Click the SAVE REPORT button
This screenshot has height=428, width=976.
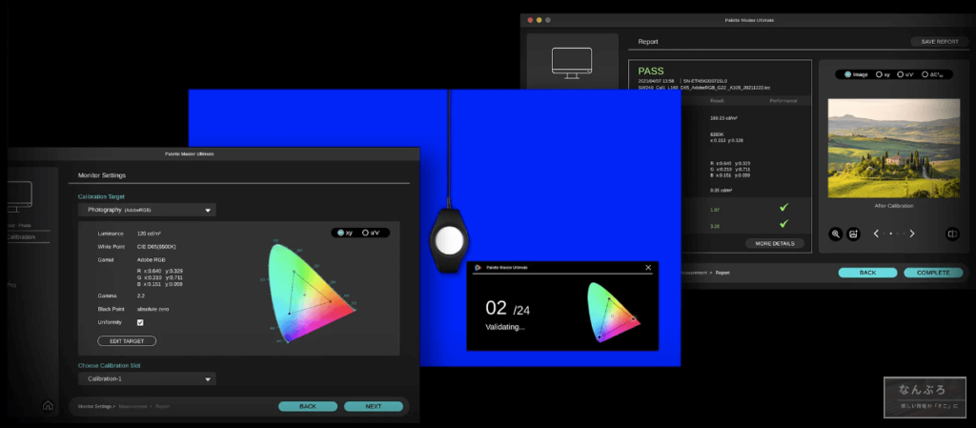point(939,42)
